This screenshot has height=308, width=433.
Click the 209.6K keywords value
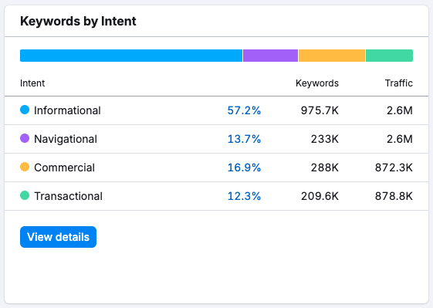(320, 196)
